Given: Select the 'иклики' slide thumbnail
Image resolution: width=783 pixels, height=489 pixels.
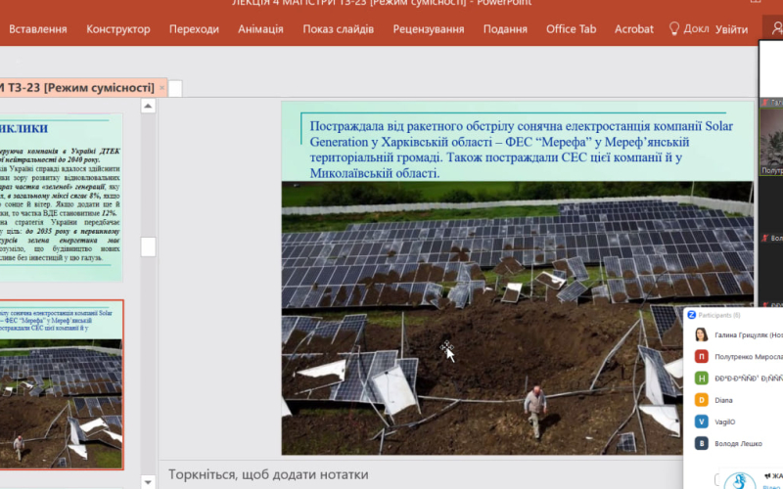Looking at the screenshot, I should point(61,198).
